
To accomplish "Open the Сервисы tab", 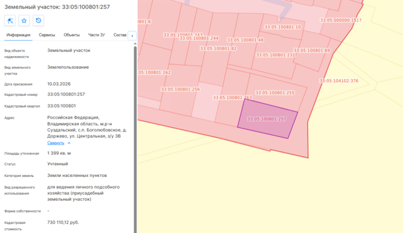I will [47, 35].
